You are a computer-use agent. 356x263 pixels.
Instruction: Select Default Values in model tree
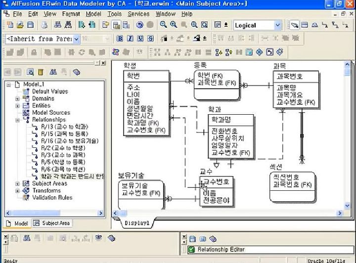[x=50, y=91]
